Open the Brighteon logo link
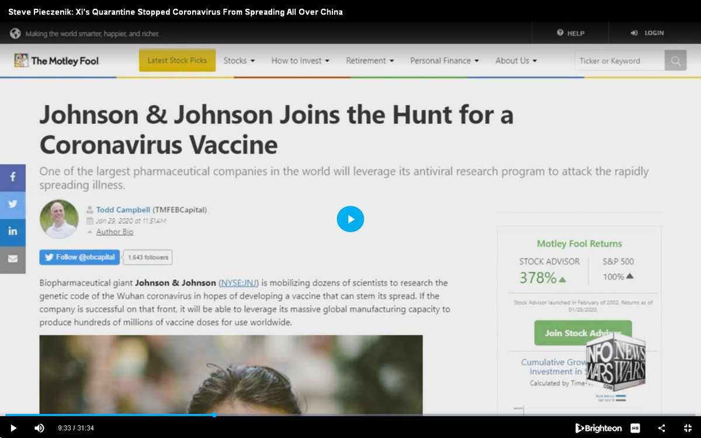 point(599,428)
